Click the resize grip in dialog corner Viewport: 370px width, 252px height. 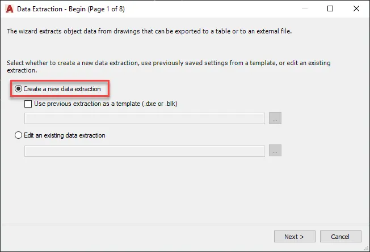(366, 248)
